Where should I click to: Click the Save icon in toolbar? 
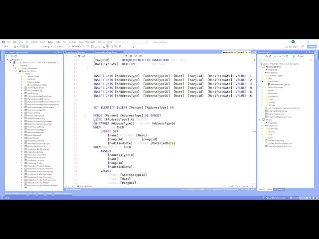(23, 46)
